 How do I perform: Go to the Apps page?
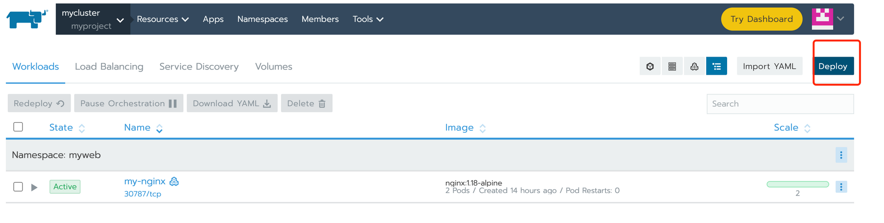213,19
